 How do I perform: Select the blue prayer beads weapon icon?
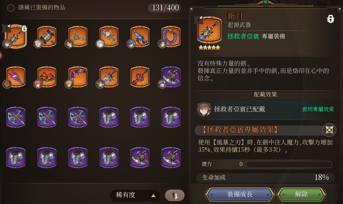click(171, 37)
